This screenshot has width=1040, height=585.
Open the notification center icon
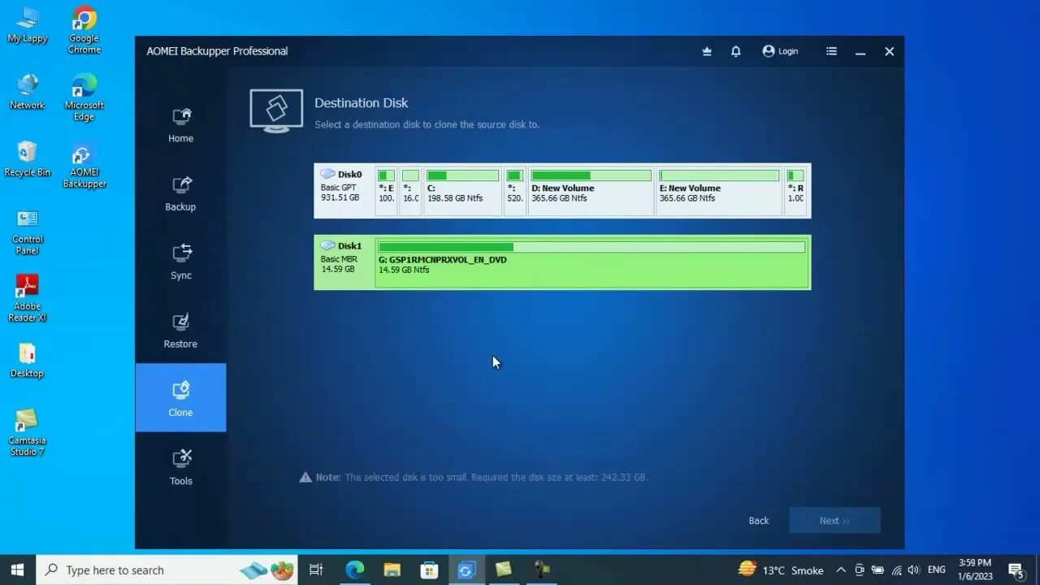click(1016, 570)
